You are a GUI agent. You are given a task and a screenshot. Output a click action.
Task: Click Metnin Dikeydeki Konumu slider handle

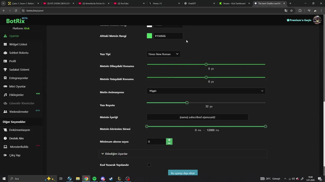coord(206,64)
